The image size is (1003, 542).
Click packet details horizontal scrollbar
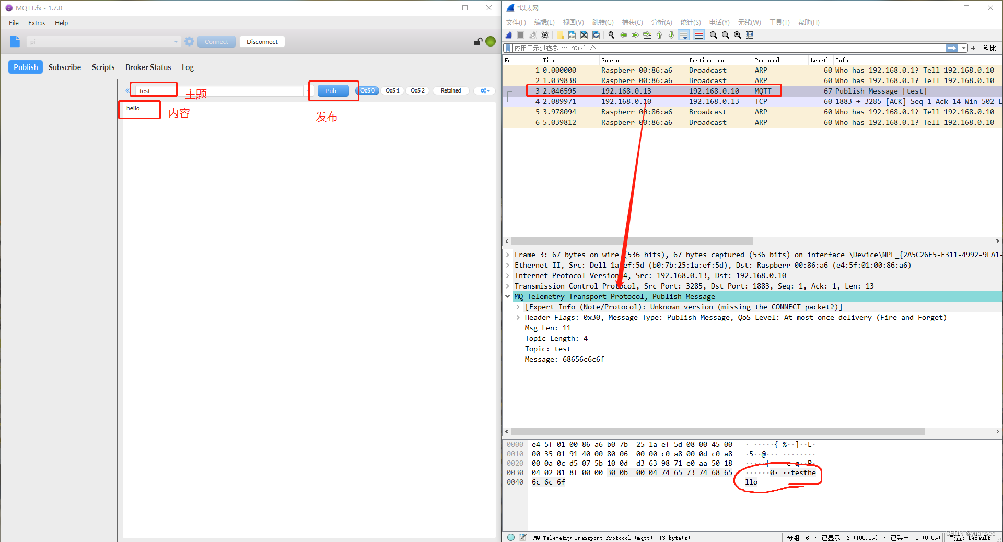(718, 432)
